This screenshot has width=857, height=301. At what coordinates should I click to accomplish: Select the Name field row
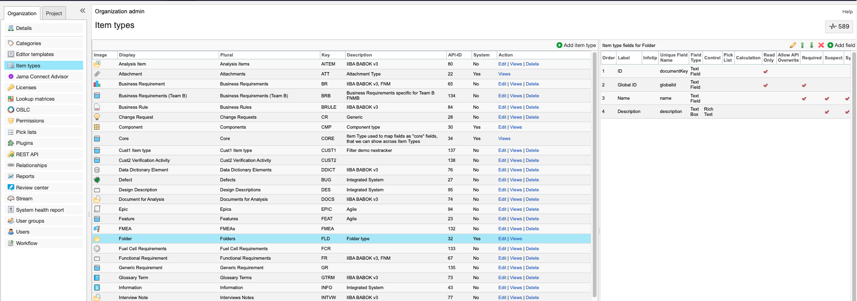pyautogui.click(x=725, y=98)
